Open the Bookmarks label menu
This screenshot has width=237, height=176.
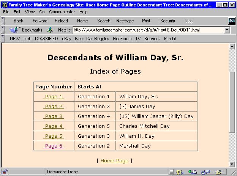[32, 30]
